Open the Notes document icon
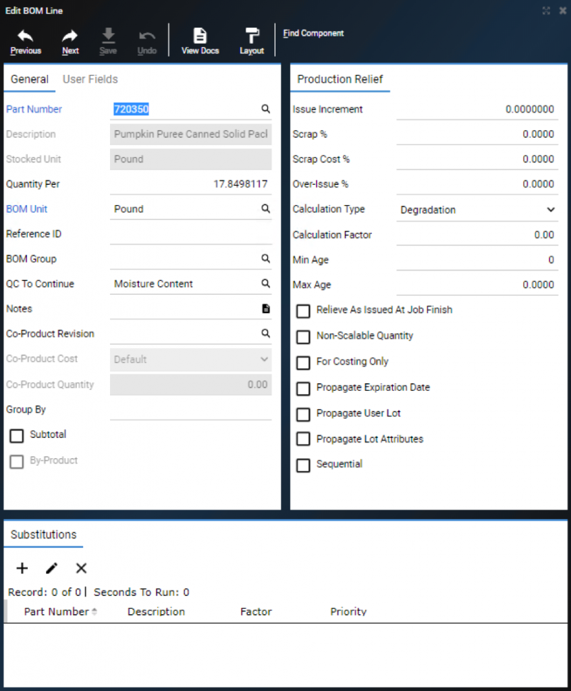Screen dimensions: 571x691 [x=266, y=308]
